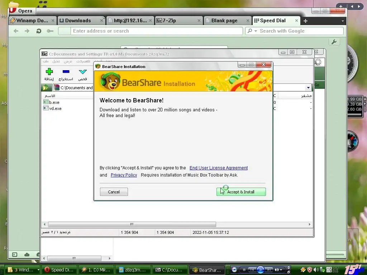Image resolution: width=367 pixels, height=275 pixels.
Task: Click the cyan Test checkmark icon in 7-Zip
Action: click(83, 72)
